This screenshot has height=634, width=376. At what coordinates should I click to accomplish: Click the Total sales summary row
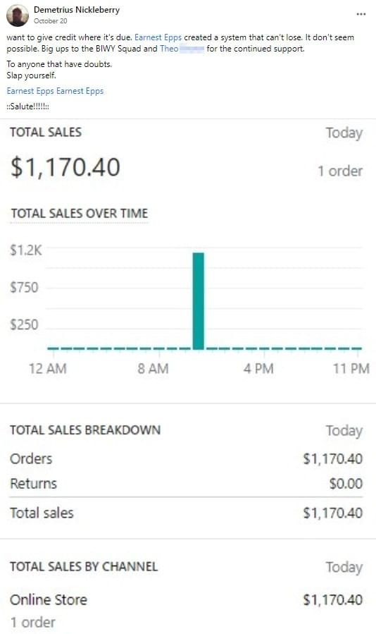[x=186, y=513]
